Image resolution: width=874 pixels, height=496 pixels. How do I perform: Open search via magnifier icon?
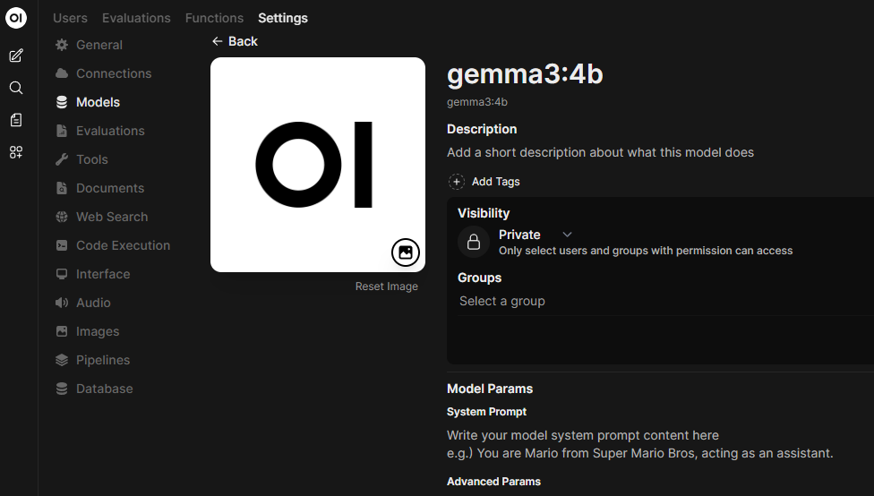click(16, 88)
